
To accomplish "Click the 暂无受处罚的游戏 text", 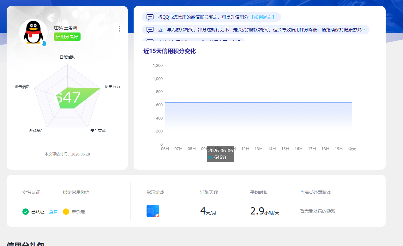I will pos(318,211).
